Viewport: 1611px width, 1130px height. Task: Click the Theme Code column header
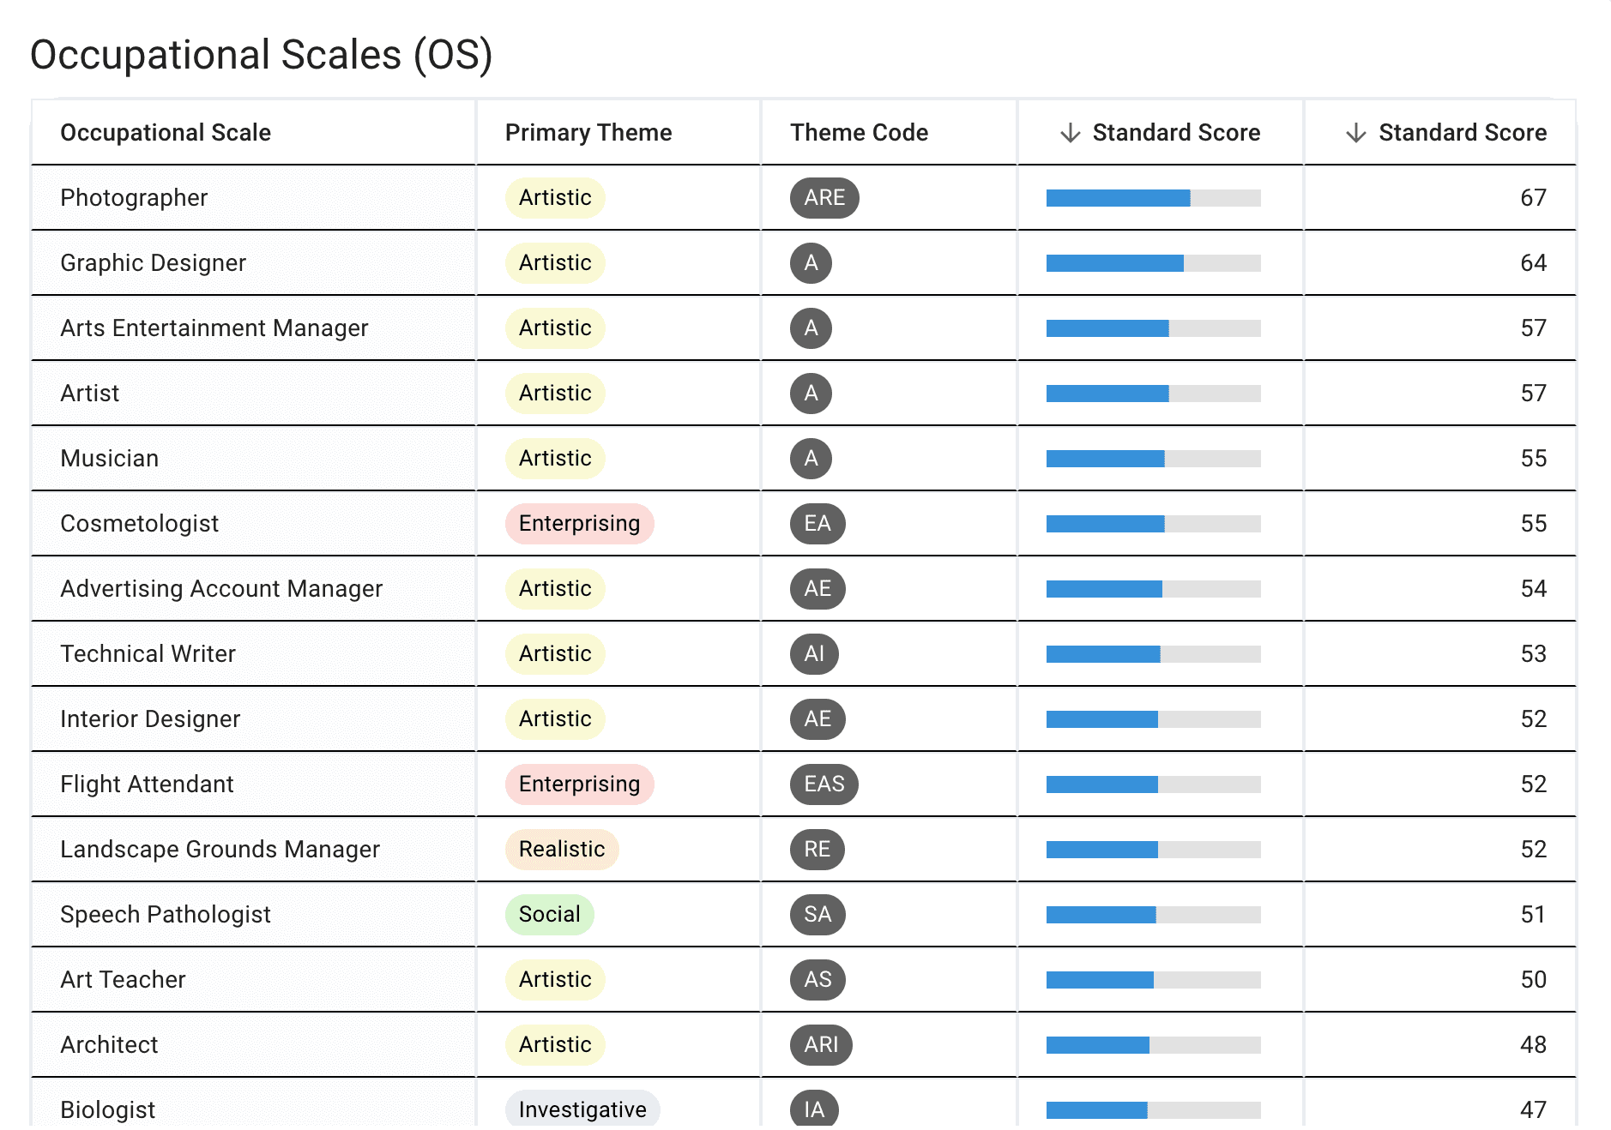click(860, 133)
